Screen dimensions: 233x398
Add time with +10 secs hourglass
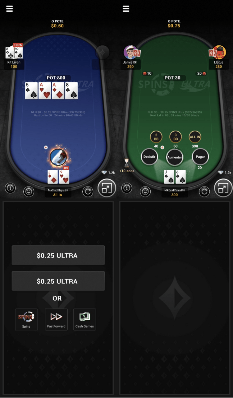click(126, 165)
